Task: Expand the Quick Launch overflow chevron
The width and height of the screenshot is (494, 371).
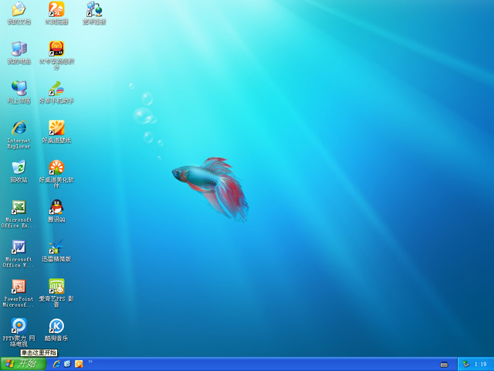Action: 90,362
